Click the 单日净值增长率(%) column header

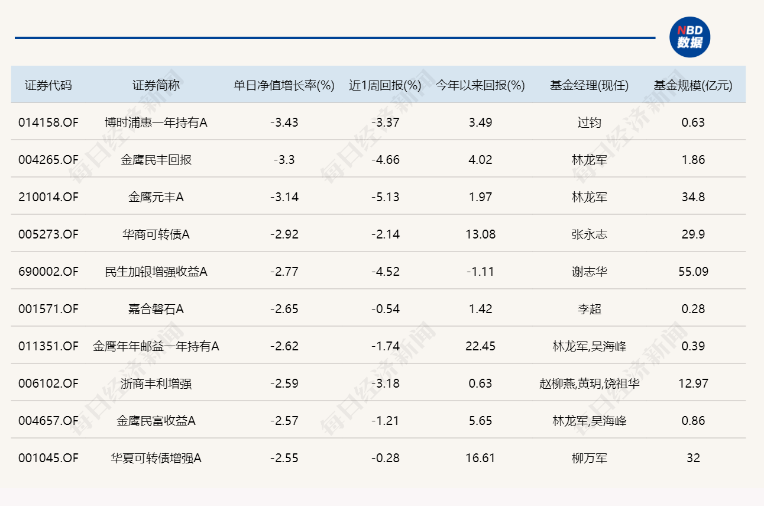(x=284, y=85)
